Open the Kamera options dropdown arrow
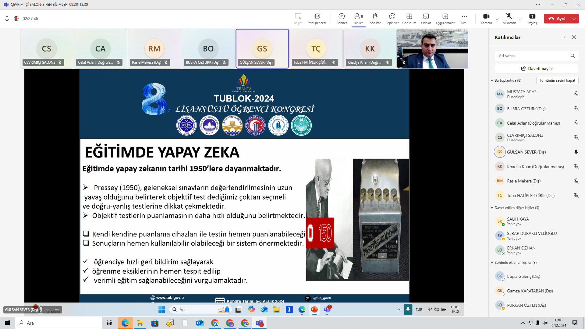Viewport: 585px width, 329px height. (x=497, y=19)
